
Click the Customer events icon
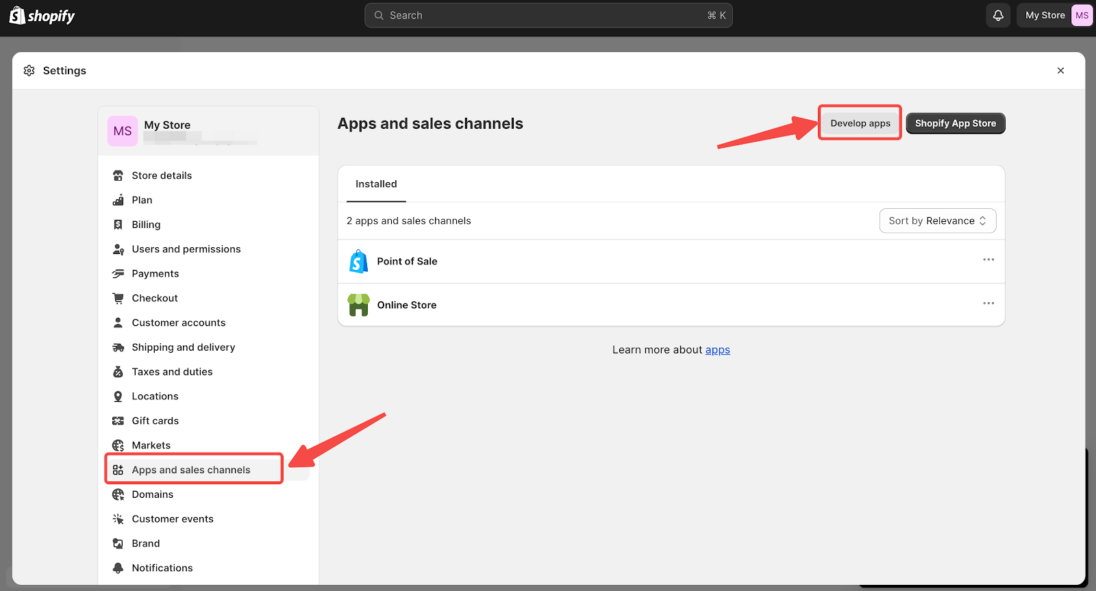118,519
